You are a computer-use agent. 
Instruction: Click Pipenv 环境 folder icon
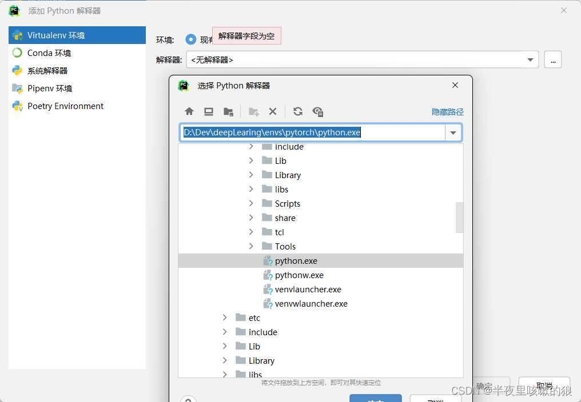(x=17, y=89)
